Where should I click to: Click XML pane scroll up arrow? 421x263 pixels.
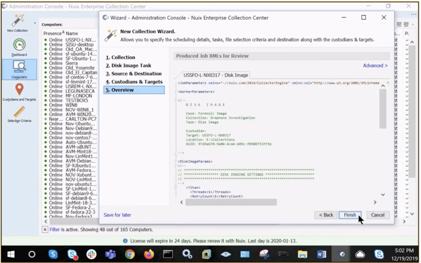pyautogui.click(x=383, y=85)
